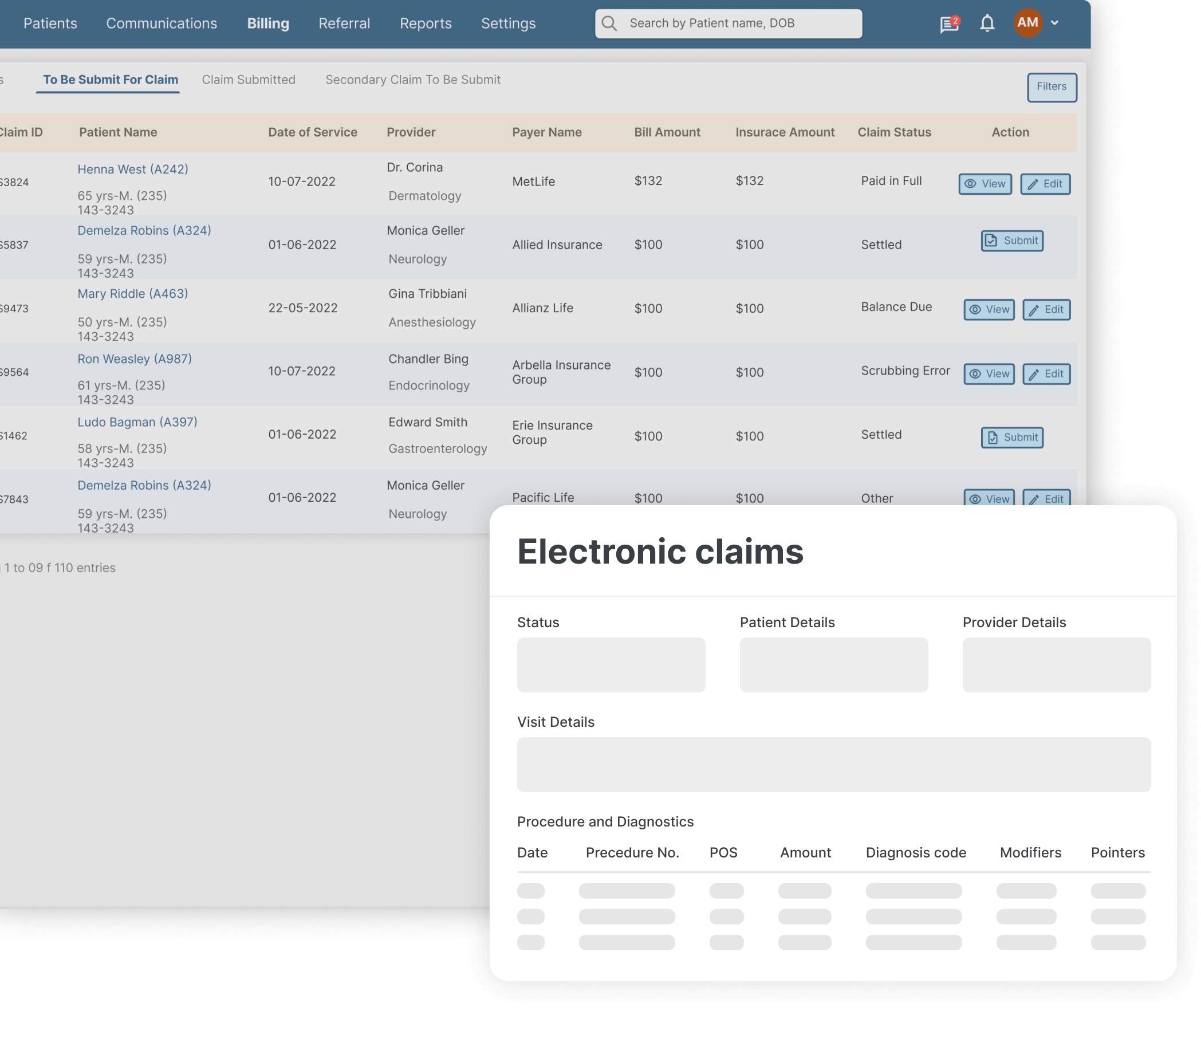Open the AM profile avatar

click(x=1027, y=23)
